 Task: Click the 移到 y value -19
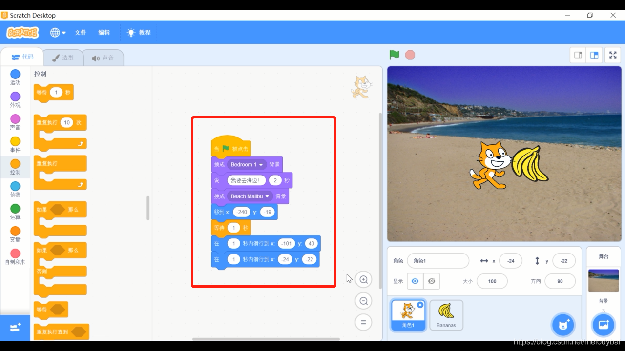(x=267, y=212)
